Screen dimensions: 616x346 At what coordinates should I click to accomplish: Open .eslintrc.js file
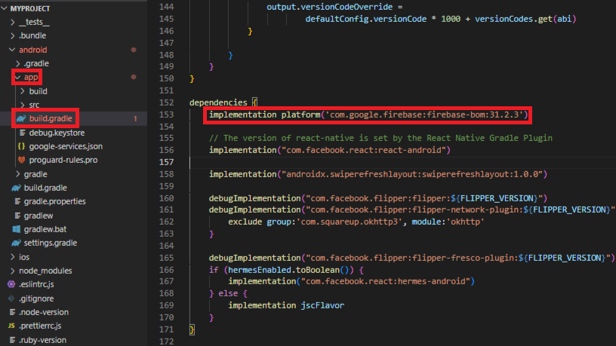pyautogui.click(x=36, y=284)
